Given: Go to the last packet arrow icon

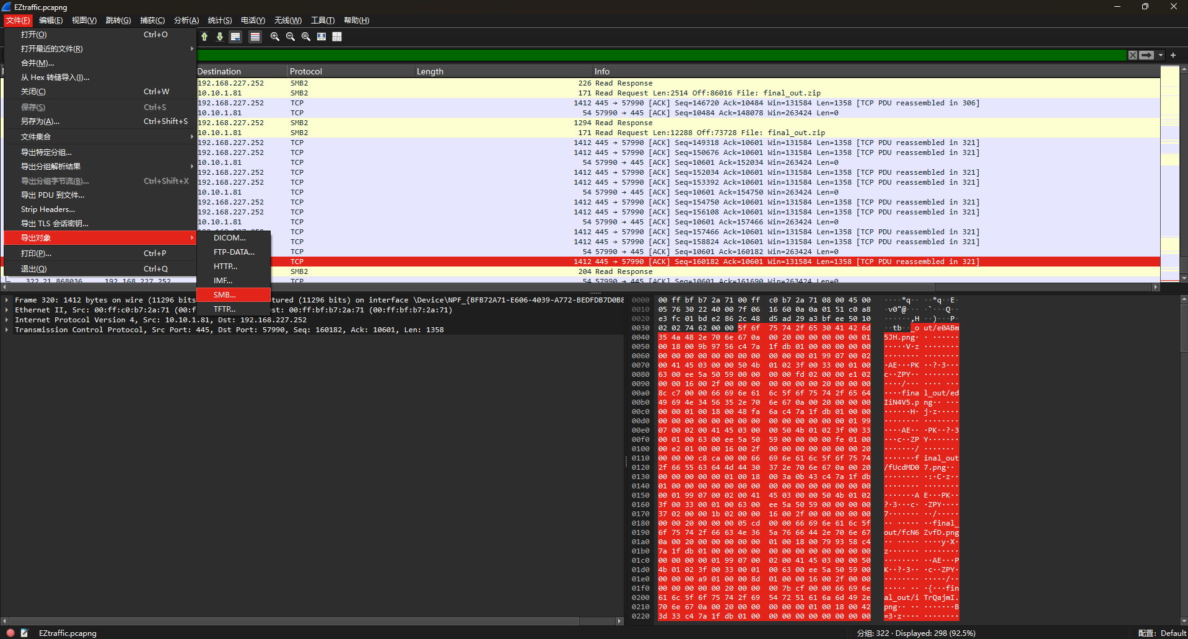Looking at the screenshot, I should pos(220,37).
